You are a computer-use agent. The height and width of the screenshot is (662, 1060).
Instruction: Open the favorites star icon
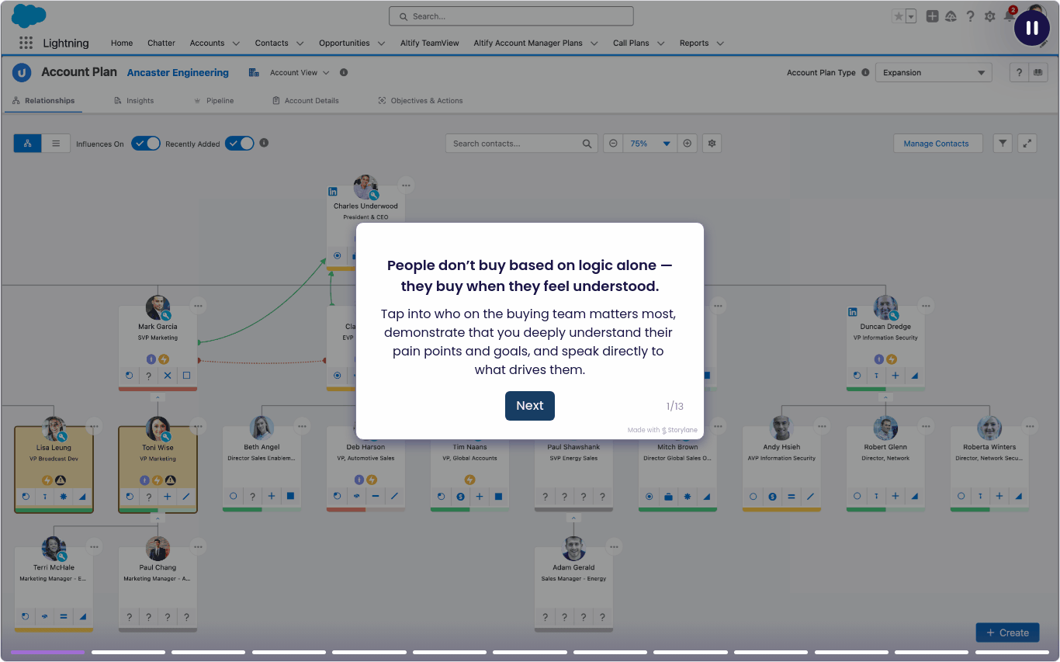[x=898, y=16]
